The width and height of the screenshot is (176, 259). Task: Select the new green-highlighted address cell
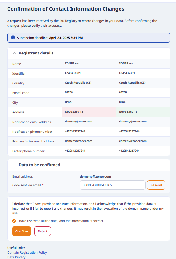[143, 112]
